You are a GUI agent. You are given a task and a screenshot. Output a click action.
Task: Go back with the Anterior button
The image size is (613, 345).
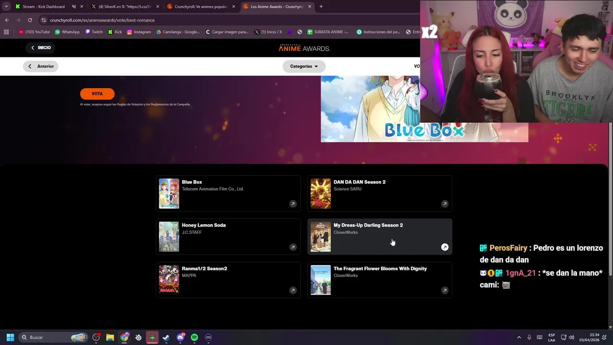tap(41, 66)
